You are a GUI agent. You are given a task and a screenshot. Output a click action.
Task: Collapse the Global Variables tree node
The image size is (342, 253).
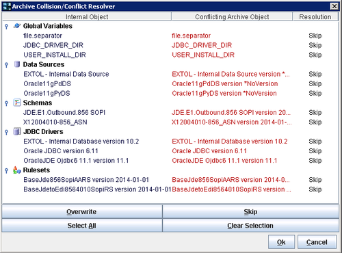coord(7,27)
